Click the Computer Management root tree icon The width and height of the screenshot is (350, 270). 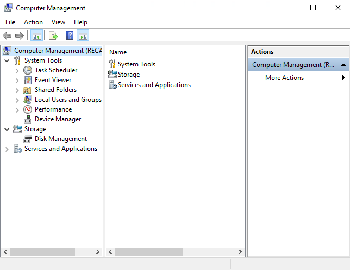(7, 51)
